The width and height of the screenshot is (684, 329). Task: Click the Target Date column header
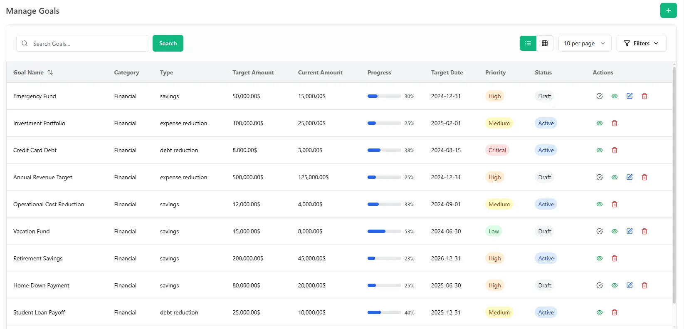(x=447, y=72)
